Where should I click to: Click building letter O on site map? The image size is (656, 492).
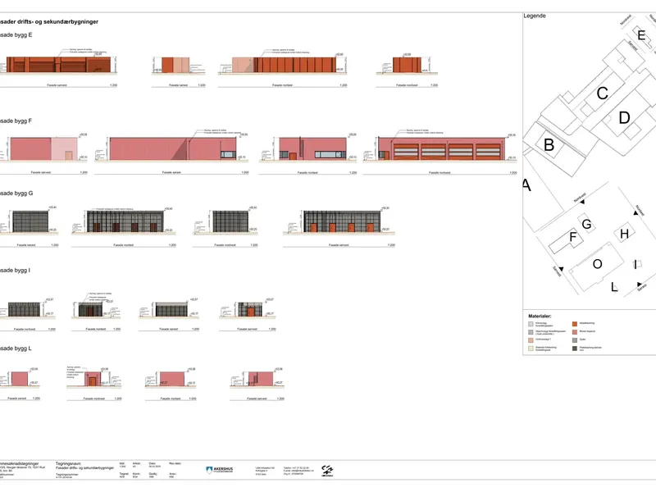point(598,264)
